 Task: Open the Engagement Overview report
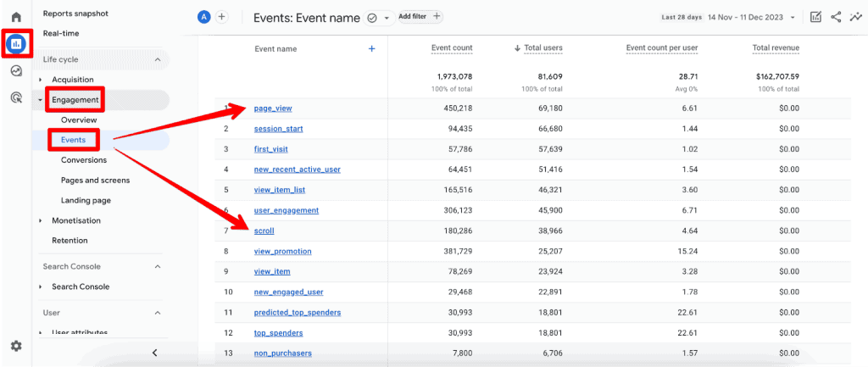click(79, 120)
